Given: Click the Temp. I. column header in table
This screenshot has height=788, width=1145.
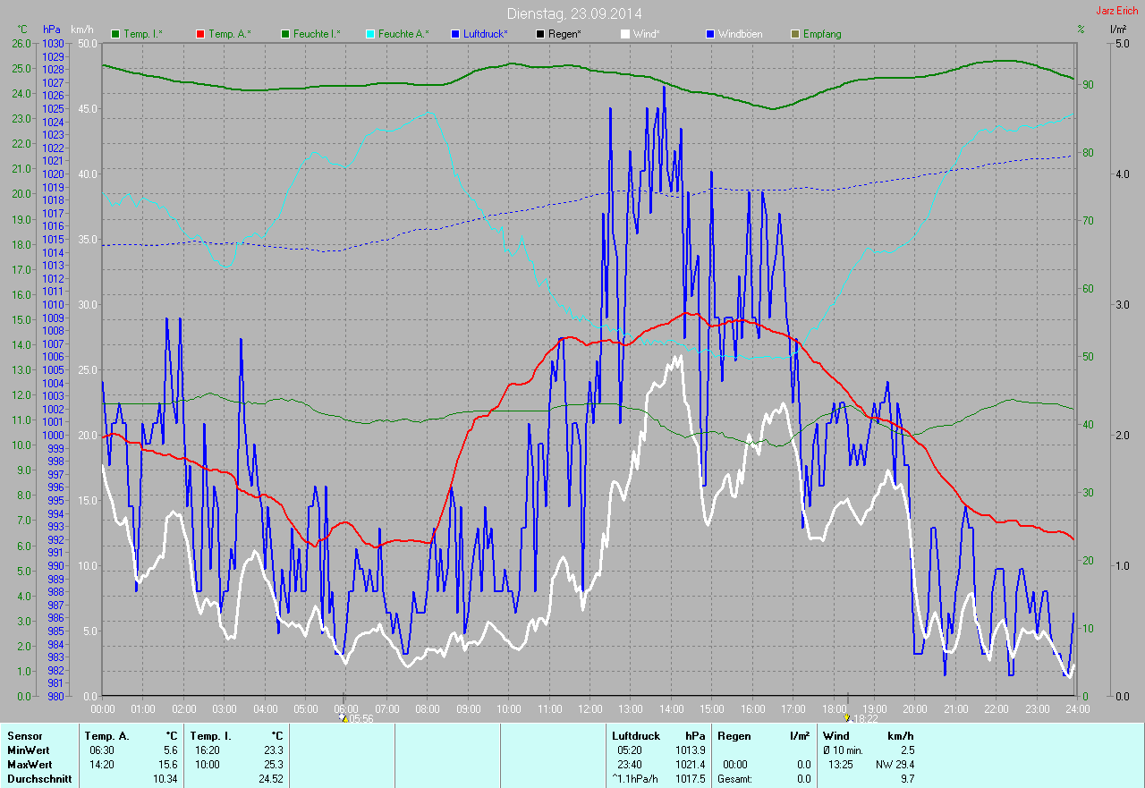Looking at the screenshot, I should coord(209,735).
